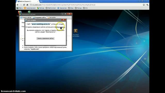Open the green shield desktop icon

pos(29,12)
